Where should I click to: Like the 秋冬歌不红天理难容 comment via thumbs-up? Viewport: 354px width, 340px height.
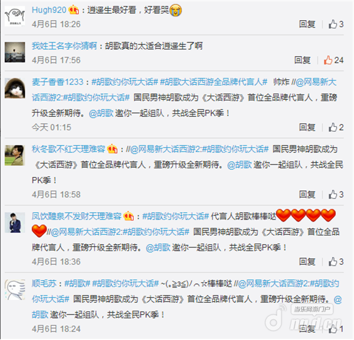333,195
